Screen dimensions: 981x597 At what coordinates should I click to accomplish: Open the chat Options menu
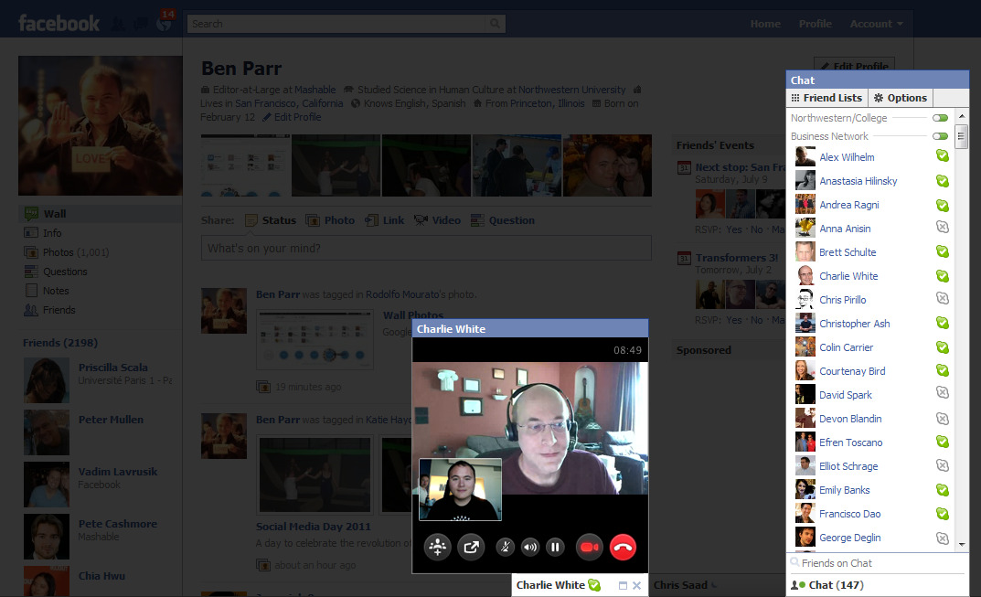click(x=899, y=97)
